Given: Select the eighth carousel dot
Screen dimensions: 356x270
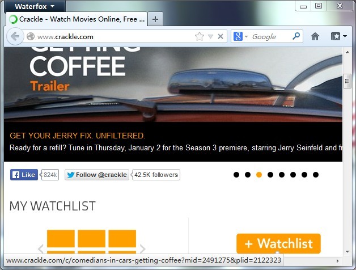Looking at the screenshot, I should point(316,175).
